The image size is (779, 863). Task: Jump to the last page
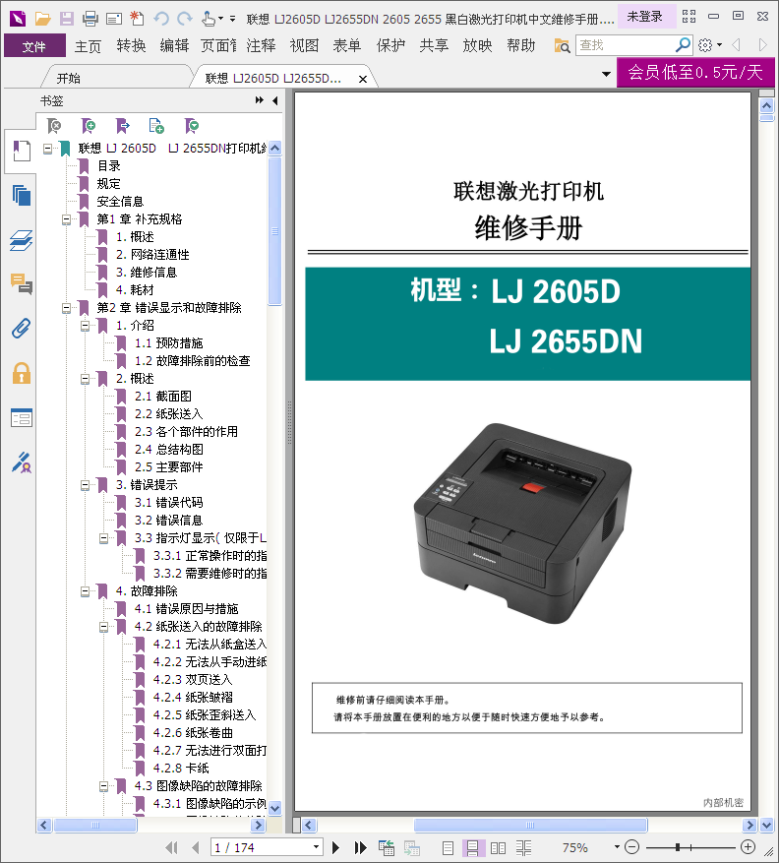tap(360, 847)
